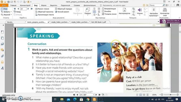
Task: Open Просмотрщик текста text viewer
Action: pos(44,15)
